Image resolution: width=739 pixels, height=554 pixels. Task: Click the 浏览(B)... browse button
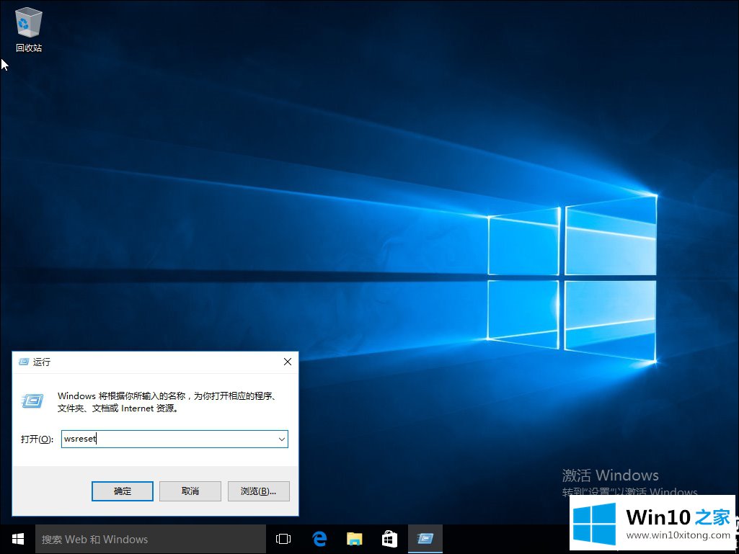(258, 491)
